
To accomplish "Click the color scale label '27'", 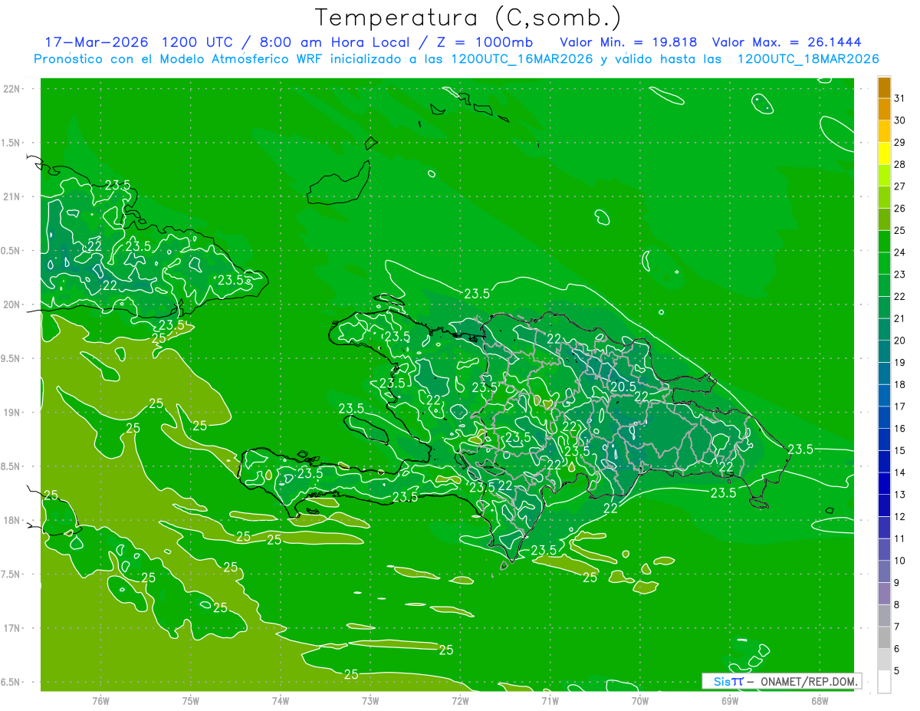I will tap(900, 186).
